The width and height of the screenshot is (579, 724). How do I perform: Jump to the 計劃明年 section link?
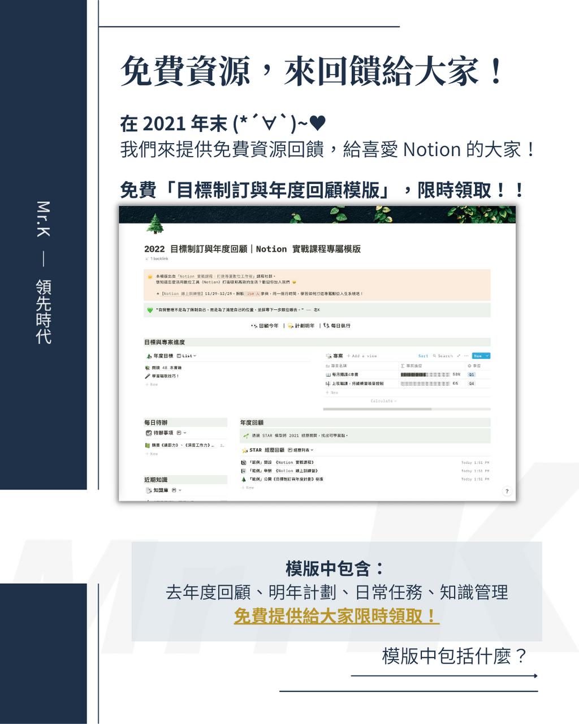pyautogui.click(x=301, y=326)
